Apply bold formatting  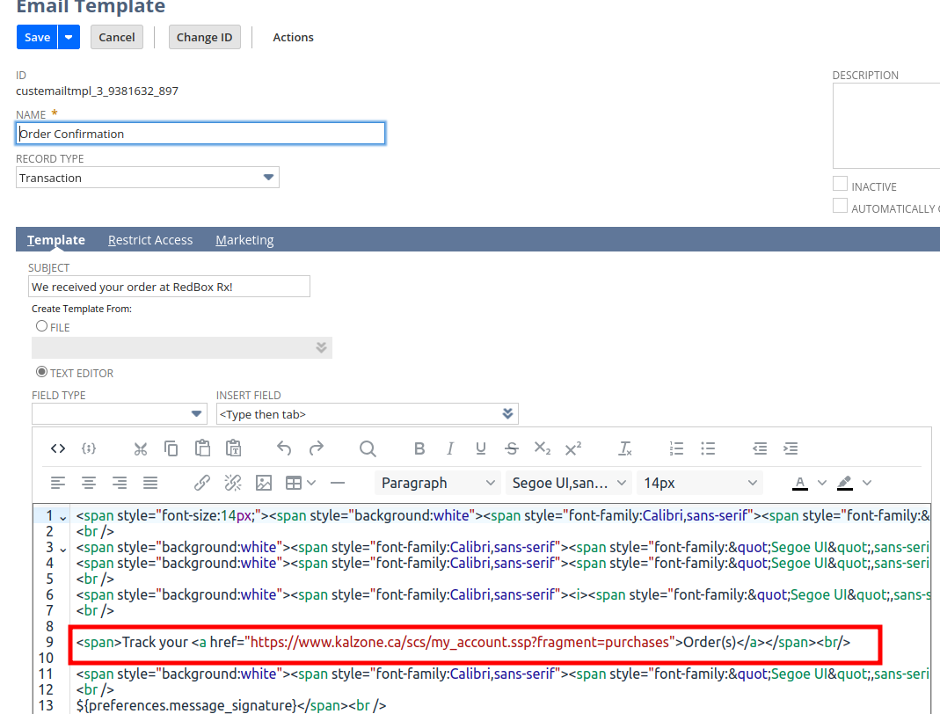click(419, 448)
